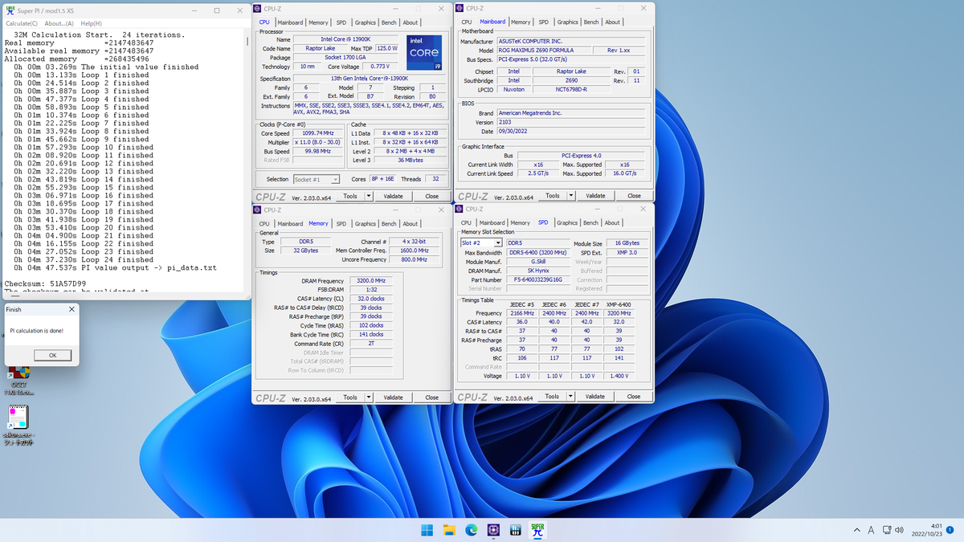Open the Calculate(C) menu in Super PI
Image resolution: width=964 pixels, height=542 pixels.
click(22, 23)
